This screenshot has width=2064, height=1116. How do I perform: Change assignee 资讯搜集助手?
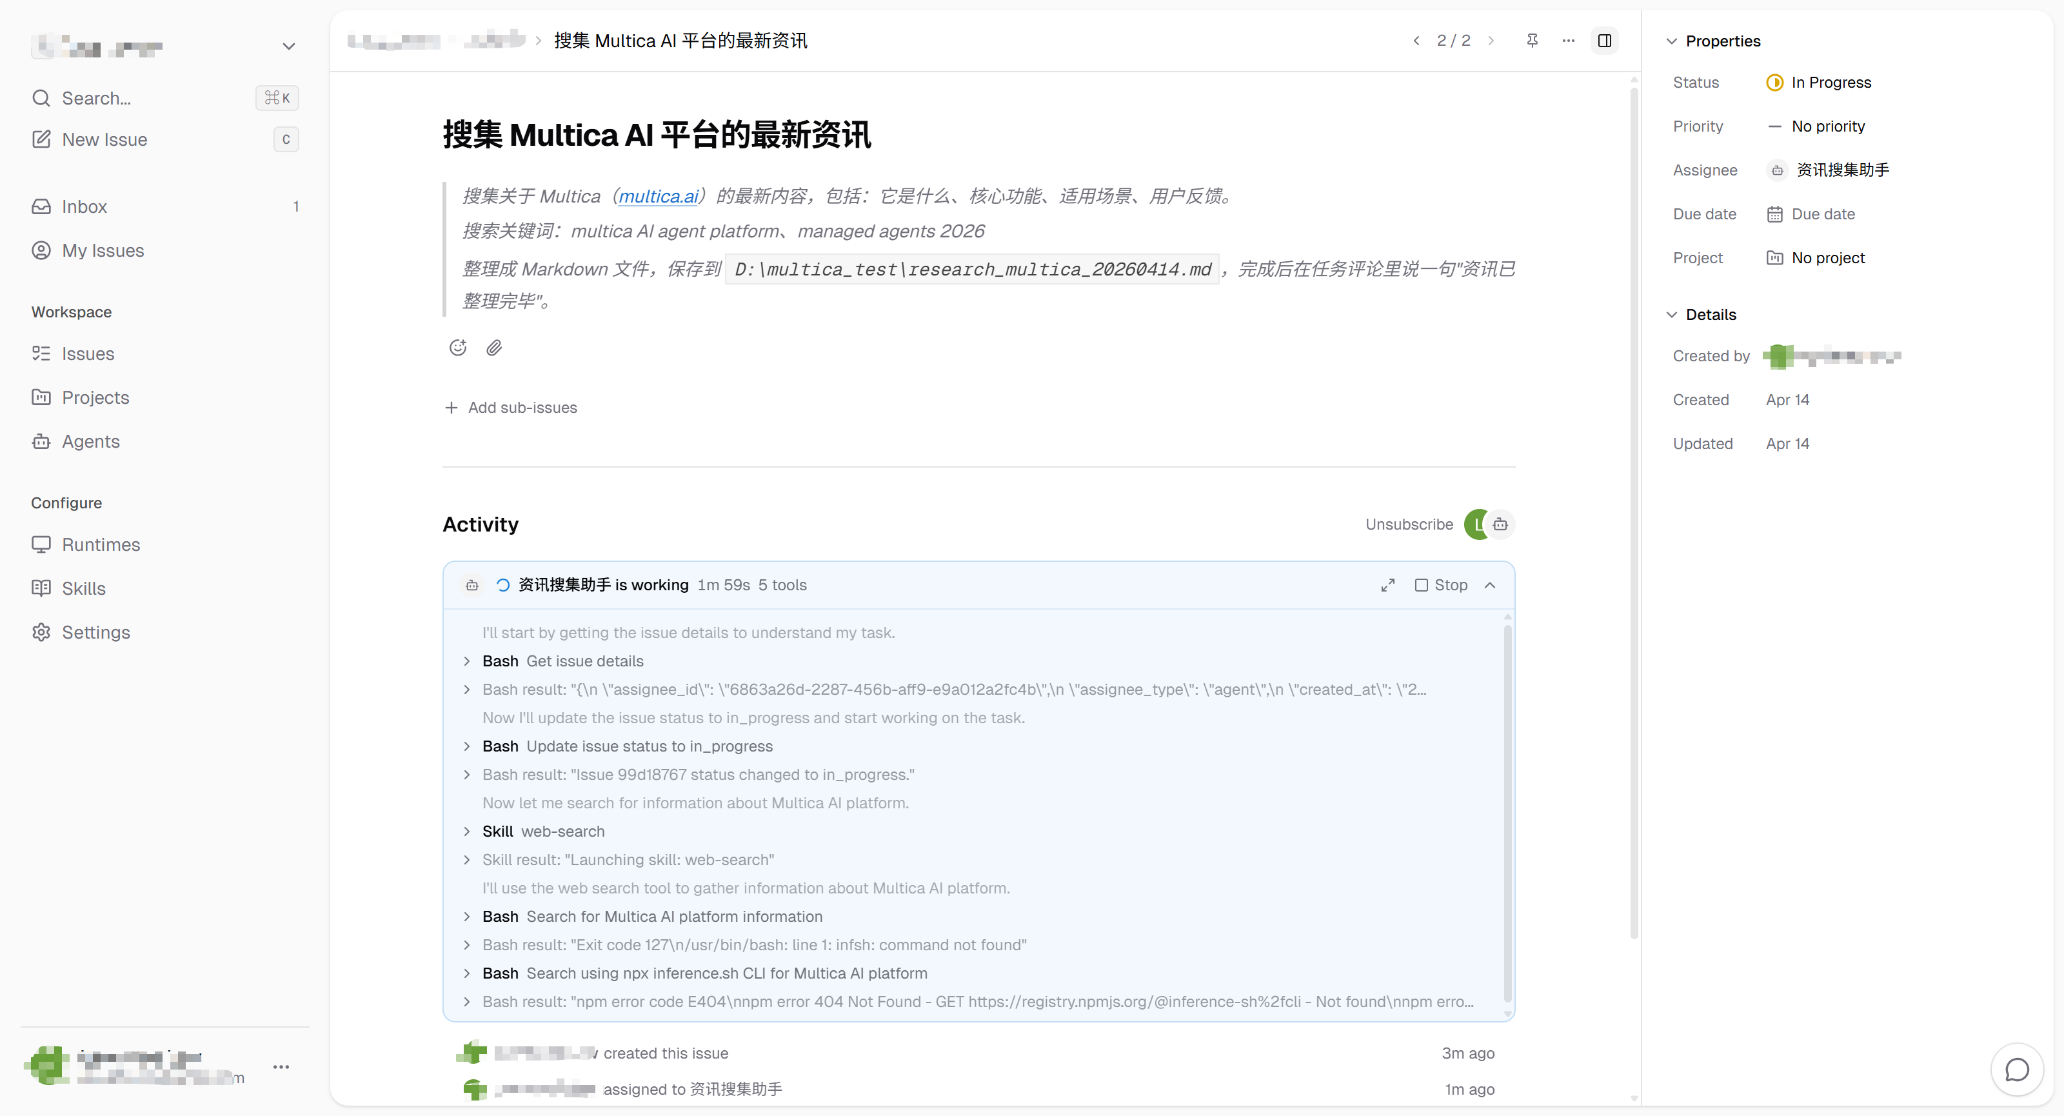tap(1828, 170)
